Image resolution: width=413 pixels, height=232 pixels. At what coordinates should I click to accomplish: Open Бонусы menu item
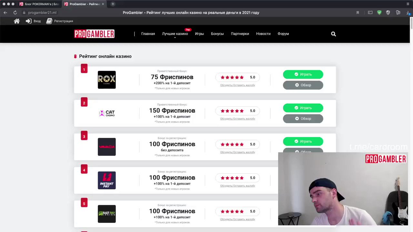pos(217,34)
